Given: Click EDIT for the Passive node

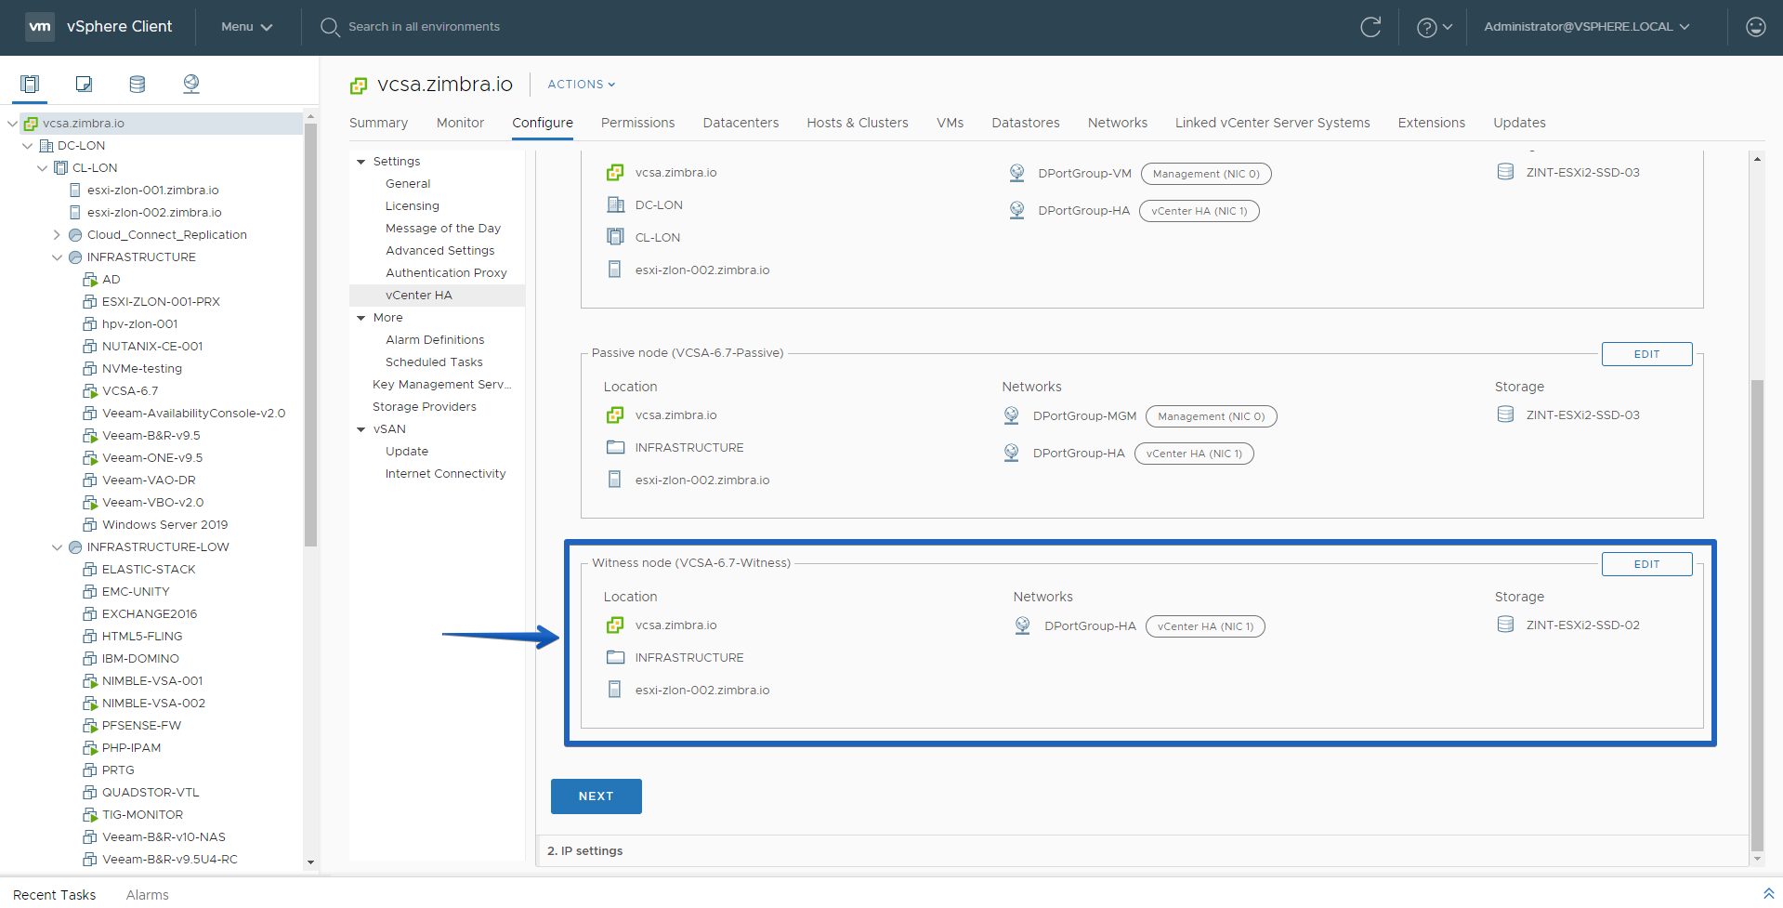Looking at the screenshot, I should point(1646,354).
